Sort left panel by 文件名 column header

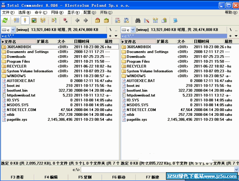tap(19, 42)
